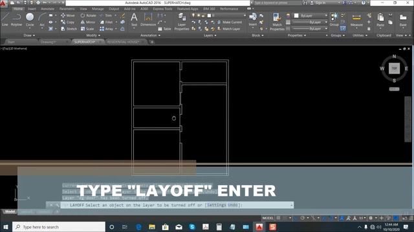Toggle grid display in status bar
This screenshot has height=232, width=414.
pos(278,218)
